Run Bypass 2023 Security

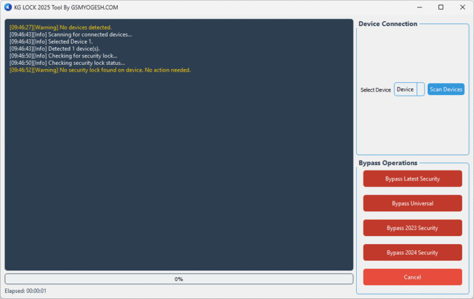[x=413, y=228]
